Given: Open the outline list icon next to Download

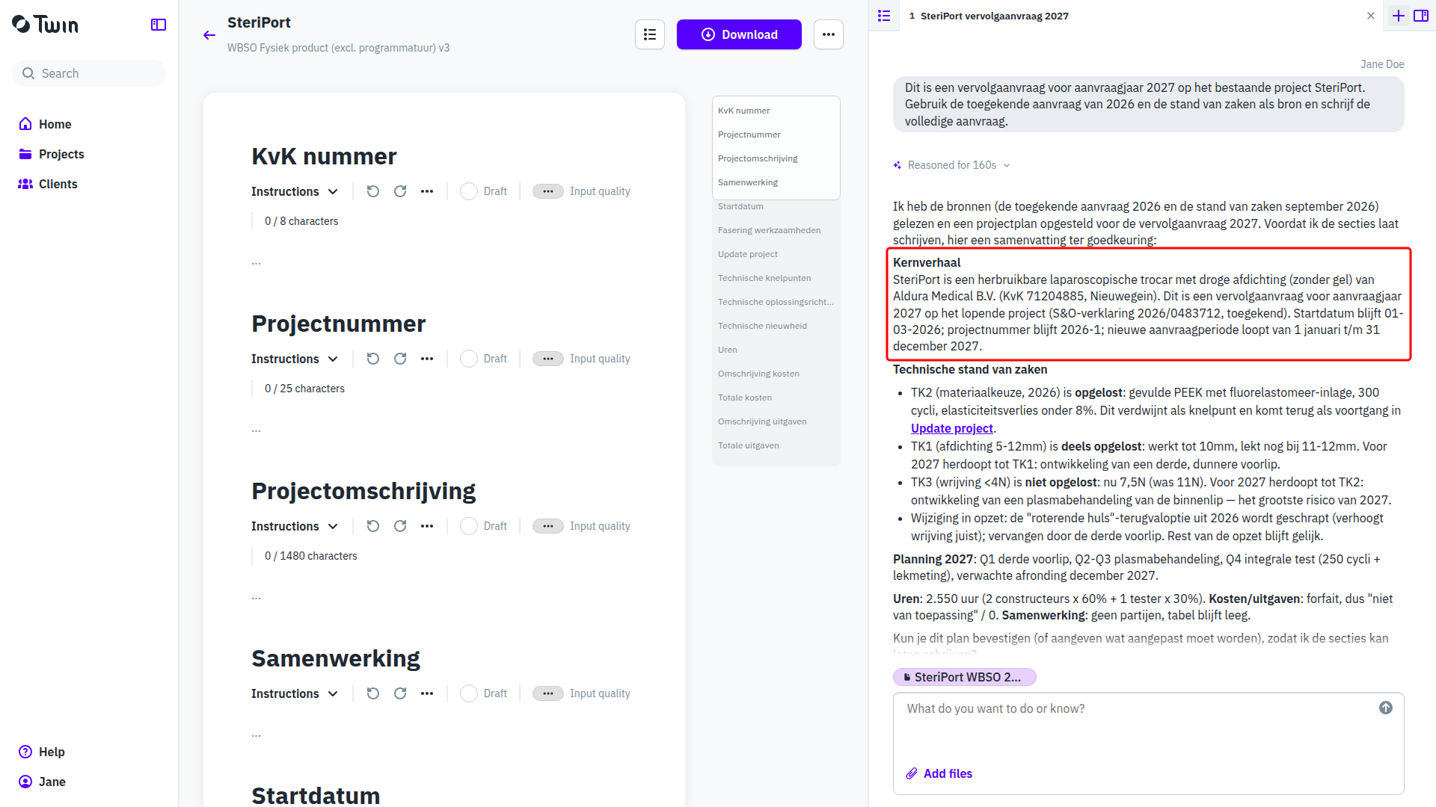Looking at the screenshot, I should 650,34.
